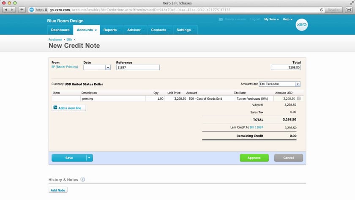The height and width of the screenshot is (200, 355).
Task: Go forward with the browser forward arrow
Action: pyautogui.click(x=12, y=10)
